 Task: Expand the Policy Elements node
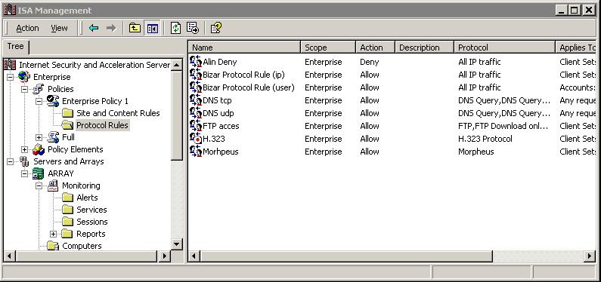pyautogui.click(x=24, y=149)
